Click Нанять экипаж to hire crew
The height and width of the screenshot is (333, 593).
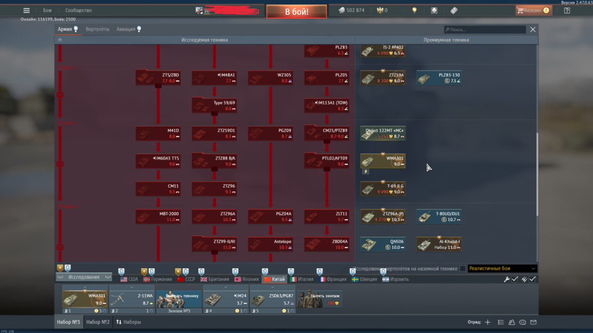point(319,299)
